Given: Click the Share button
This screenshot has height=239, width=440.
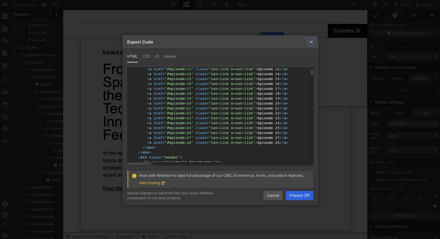Looking at the screenshot, I should click(402, 5).
